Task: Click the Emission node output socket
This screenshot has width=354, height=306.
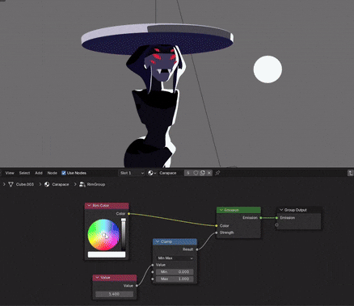Action: 261,218
